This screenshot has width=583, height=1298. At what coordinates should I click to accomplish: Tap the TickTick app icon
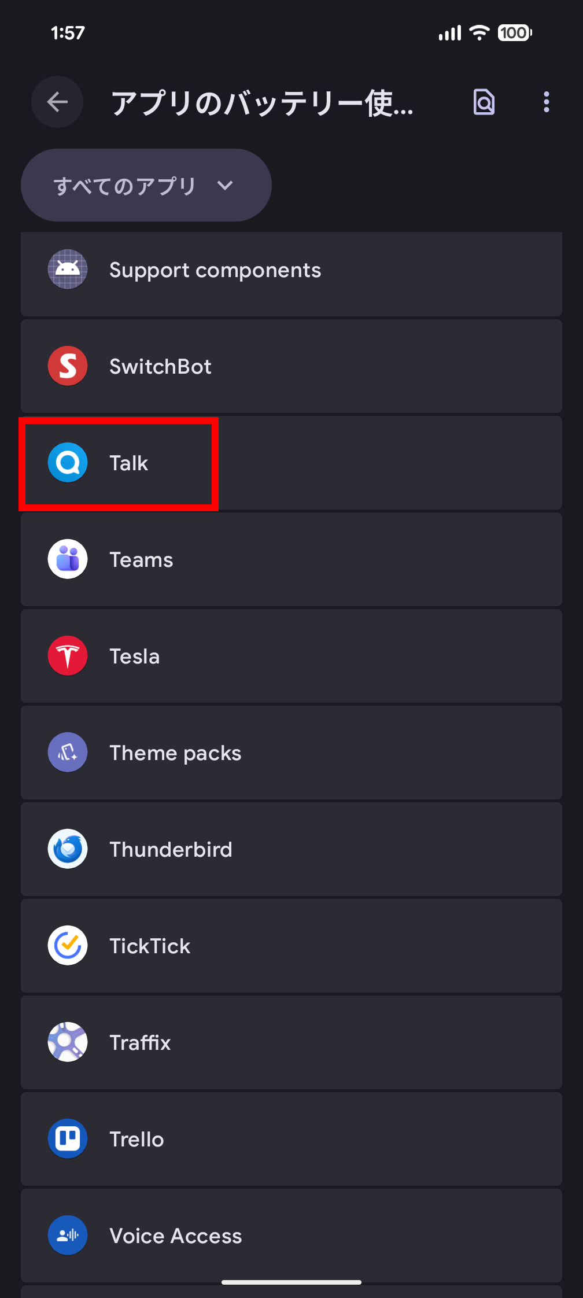point(68,946)
